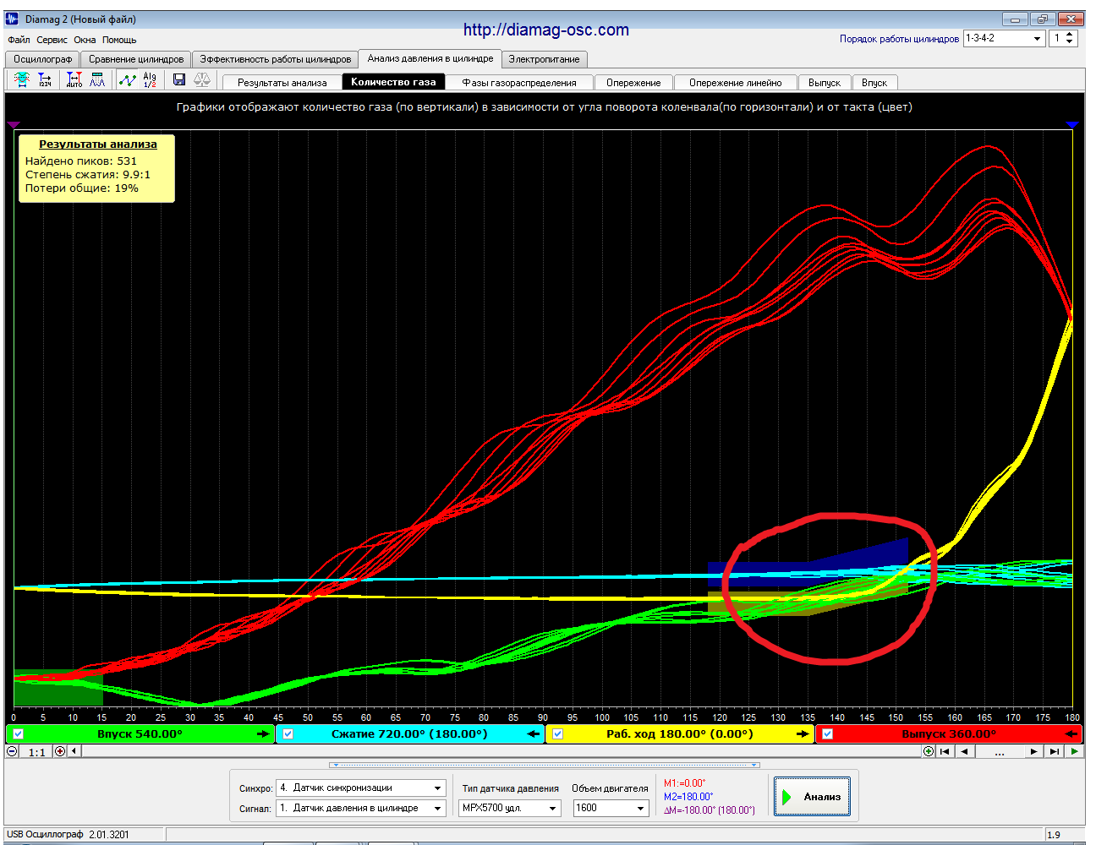
Task: Click the USB Осциллограф 2.01.3201 status text
Action: (68, 835)
